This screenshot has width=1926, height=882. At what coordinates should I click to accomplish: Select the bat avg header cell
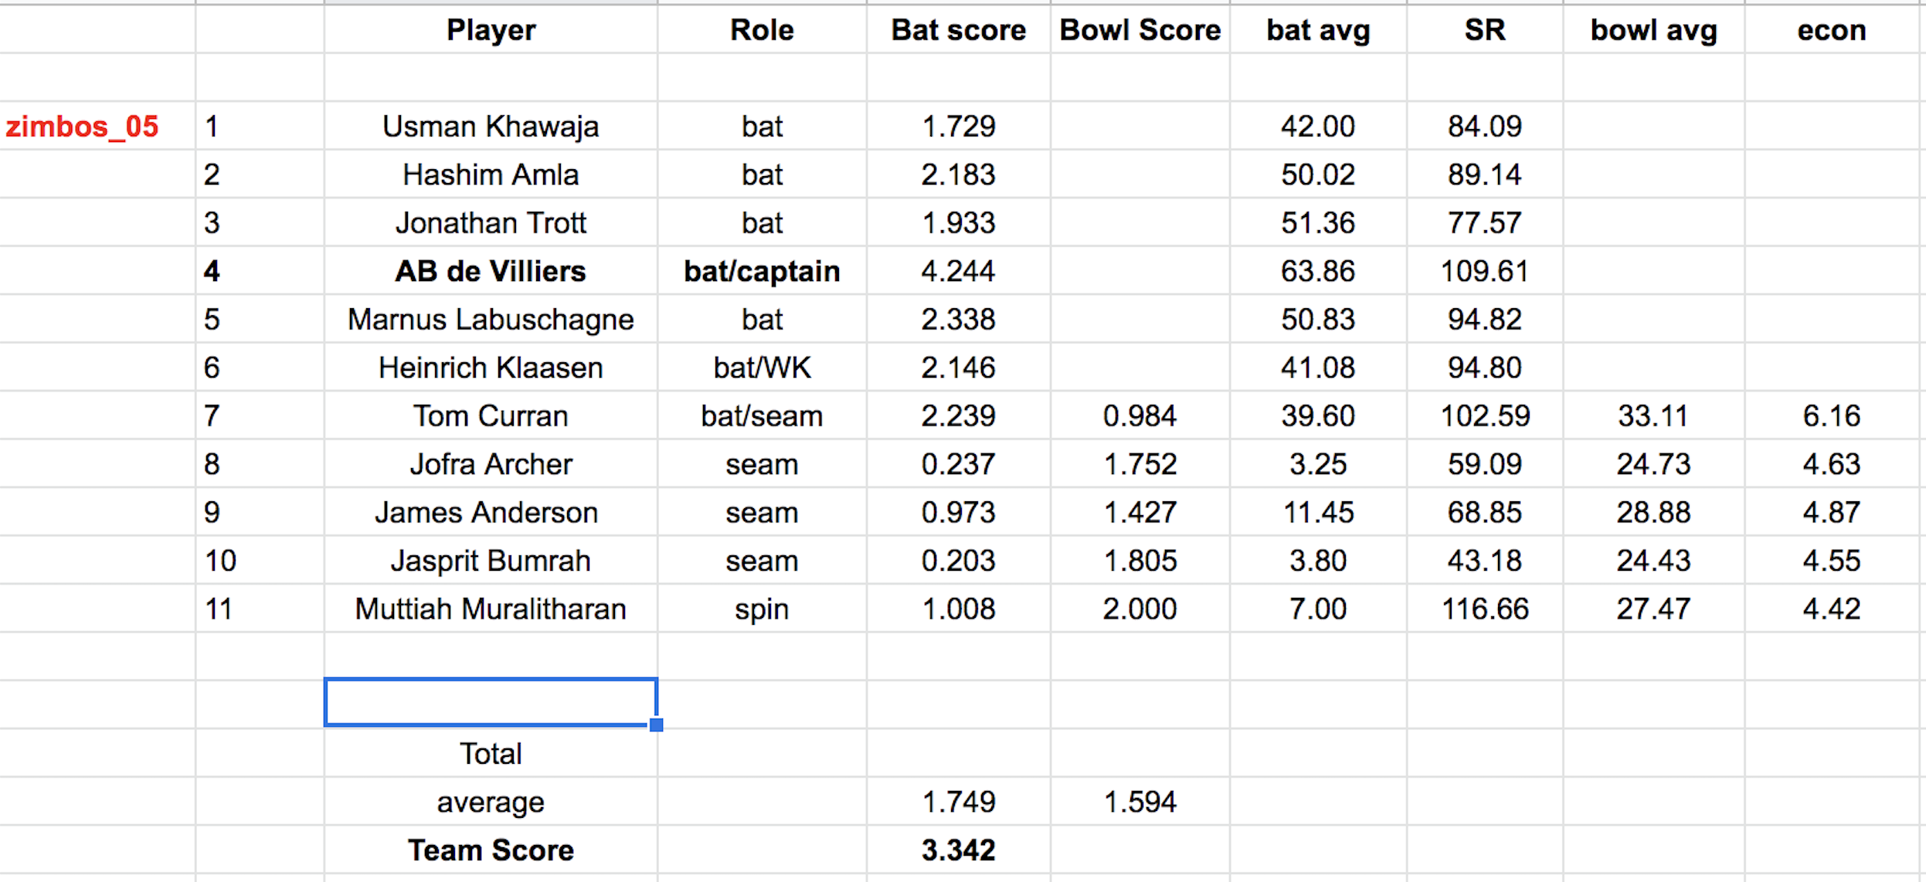[x=1318, y=29]
